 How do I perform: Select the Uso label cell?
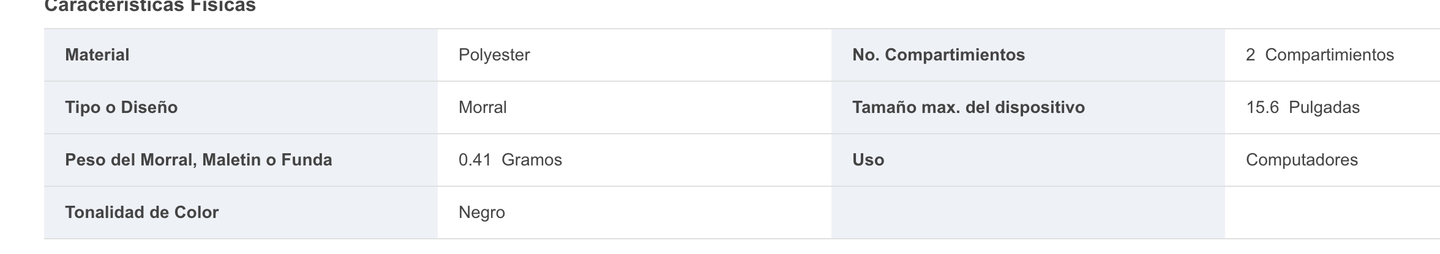pyautogui.click(x=1028, y=160)
